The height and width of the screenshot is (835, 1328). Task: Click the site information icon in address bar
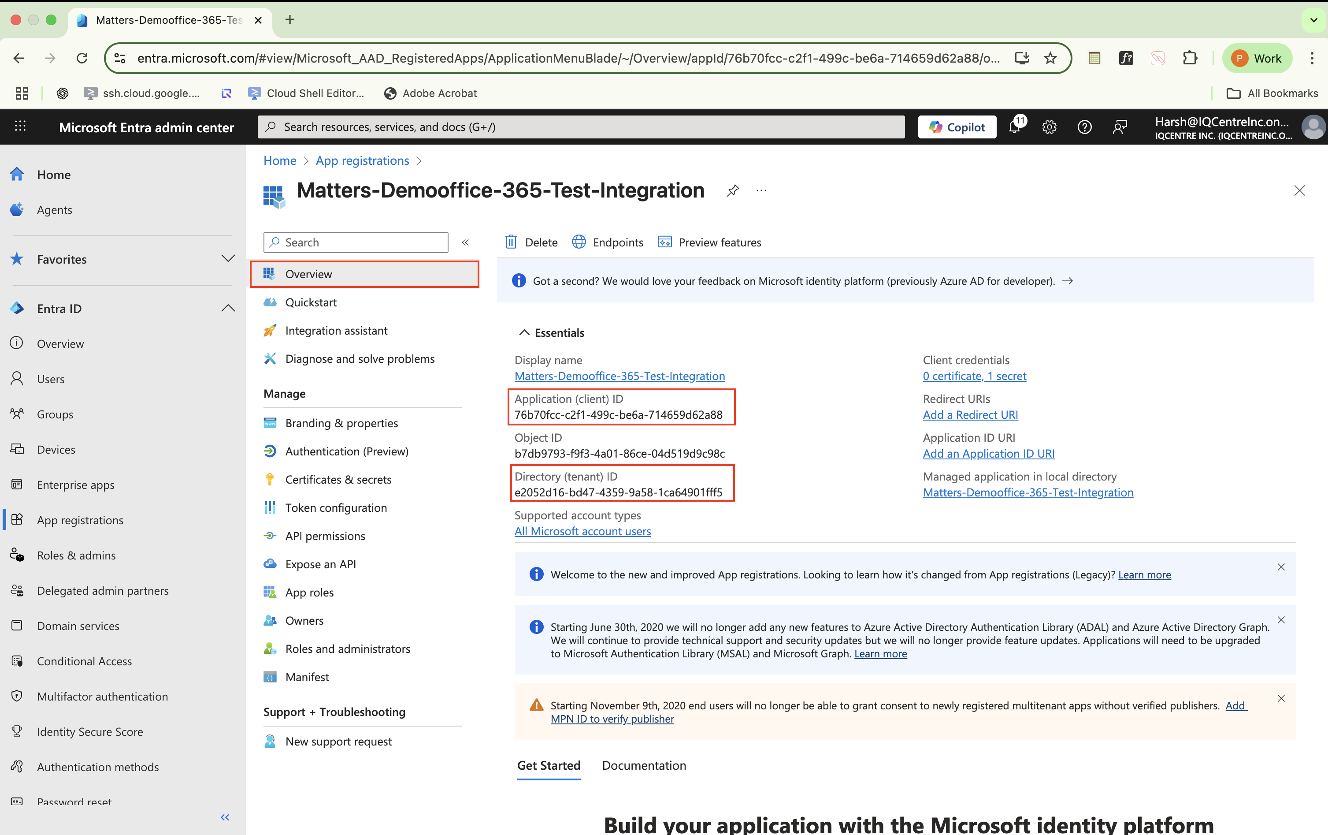click(x=120, y=58)
